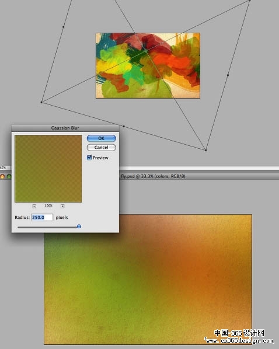Click the Gaussian Blur preview thumbnail
279x349 pixels.
click(x=48, y=169)
